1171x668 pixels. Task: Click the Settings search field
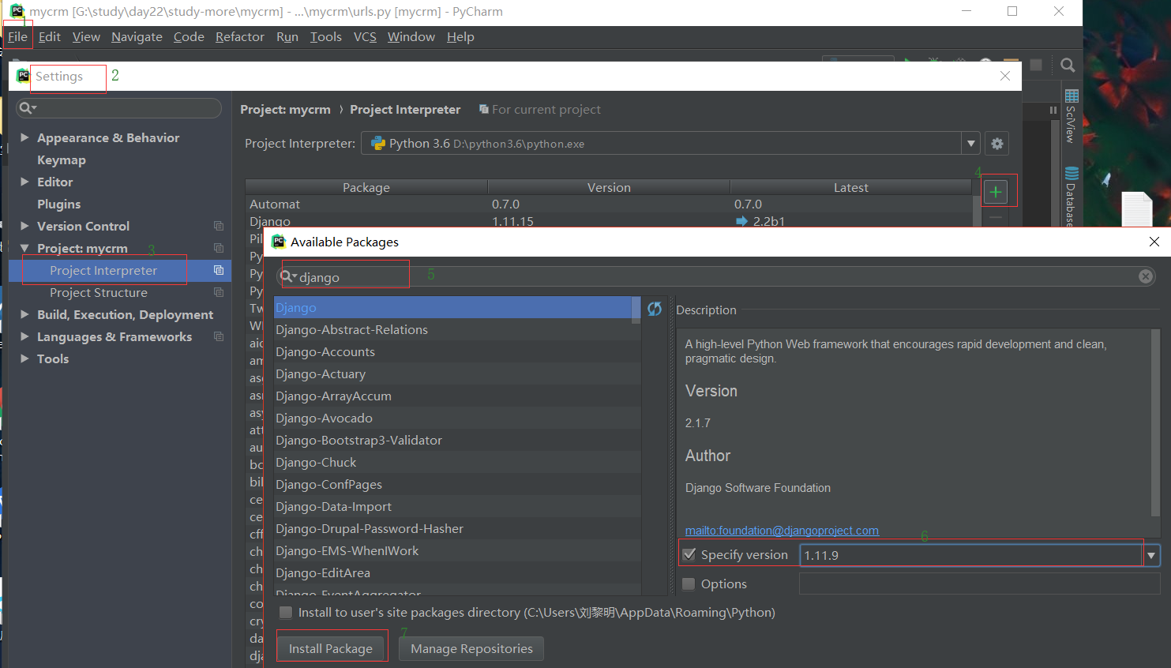[119, 108]
